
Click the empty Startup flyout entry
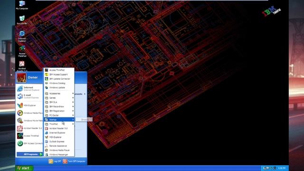click(x=84, y=120)
